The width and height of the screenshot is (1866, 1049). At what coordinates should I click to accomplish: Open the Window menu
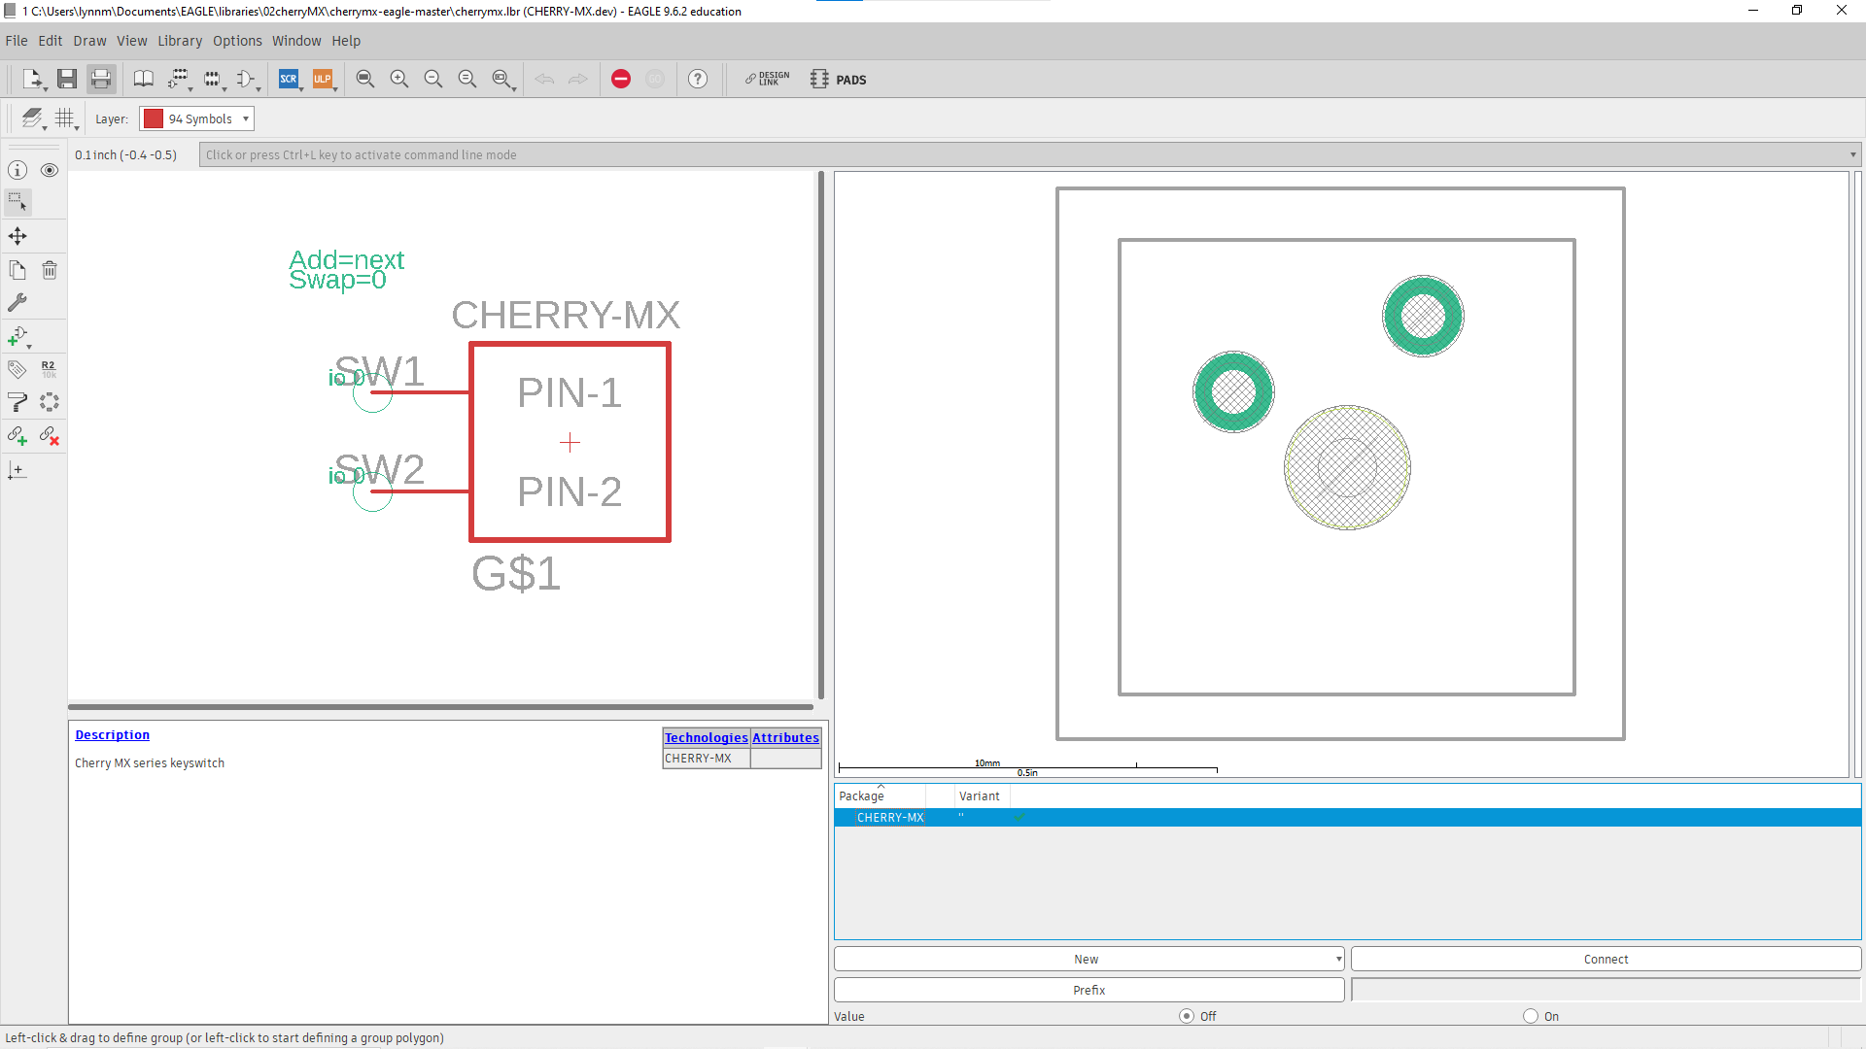pos(296,41)
